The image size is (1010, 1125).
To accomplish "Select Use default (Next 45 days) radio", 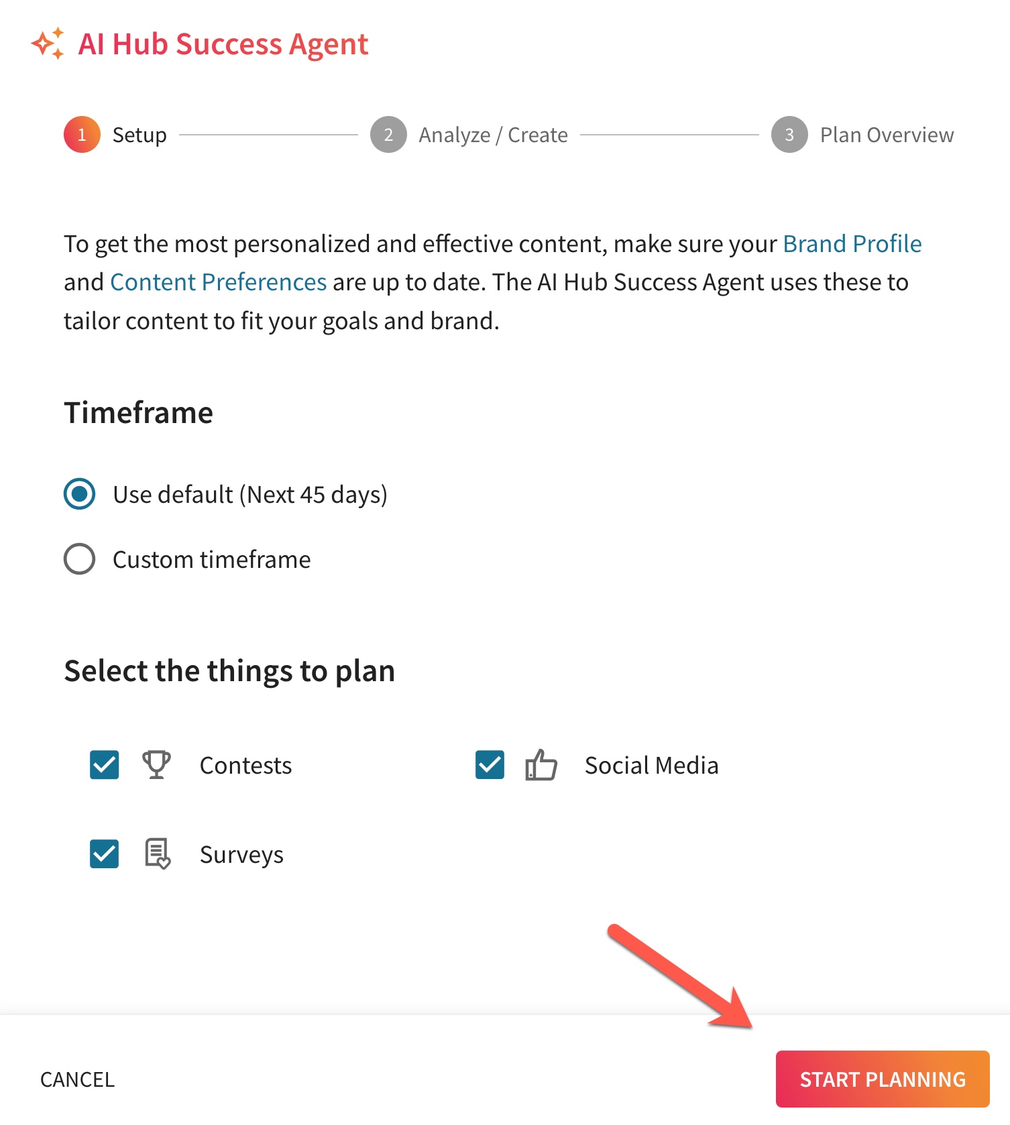I will pos(80,494).
